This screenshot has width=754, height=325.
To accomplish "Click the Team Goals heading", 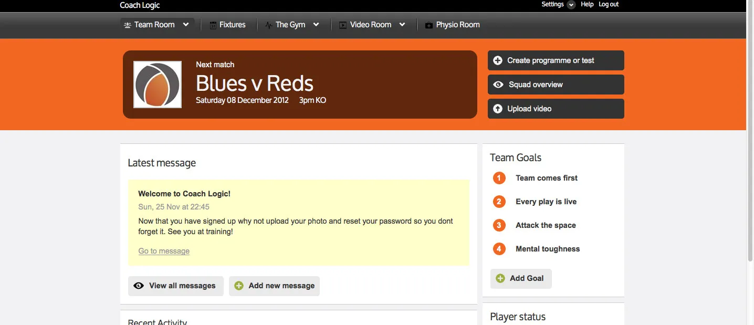I will coord(516,158).
